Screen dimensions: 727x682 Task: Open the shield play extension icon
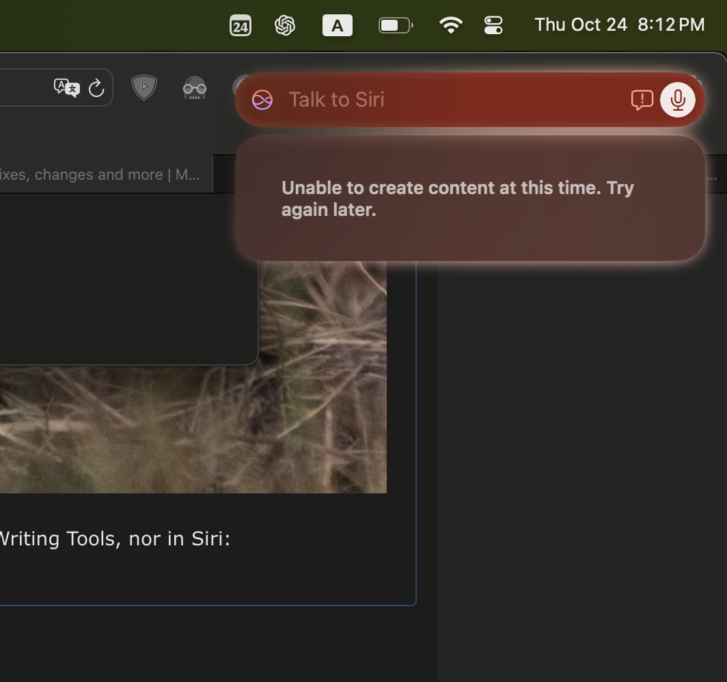[144, 87]
